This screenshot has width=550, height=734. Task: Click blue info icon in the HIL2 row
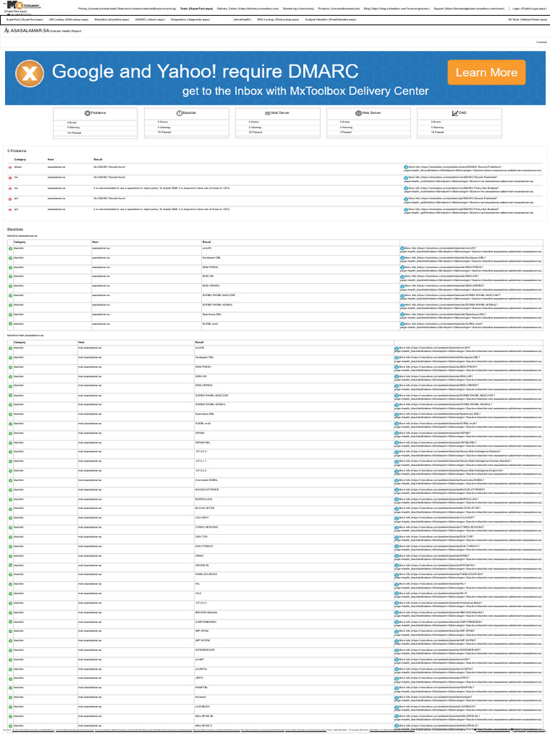396,594
